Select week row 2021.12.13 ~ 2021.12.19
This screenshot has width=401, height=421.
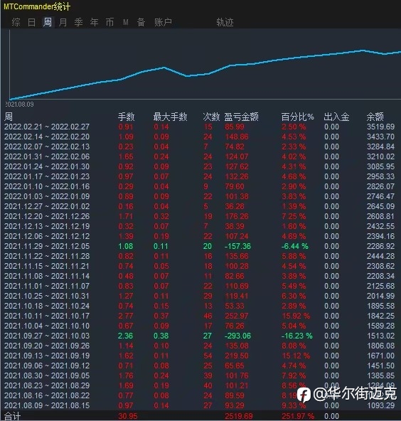[200, 226]
